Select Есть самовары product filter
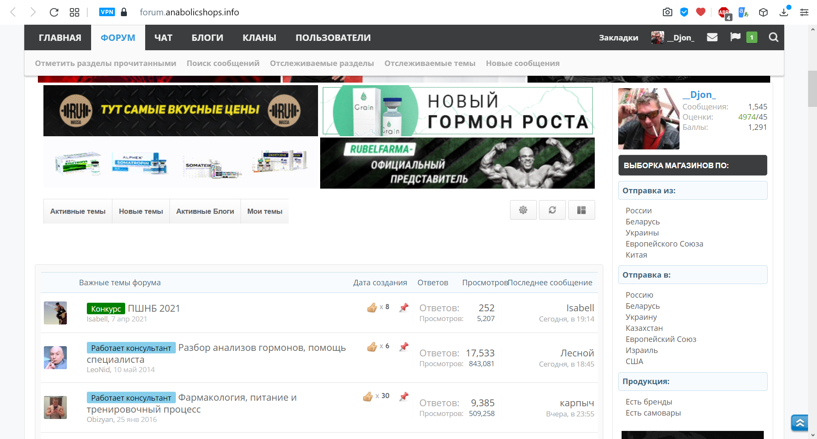This screenshot has width=817, height=439. click(653, 413)
